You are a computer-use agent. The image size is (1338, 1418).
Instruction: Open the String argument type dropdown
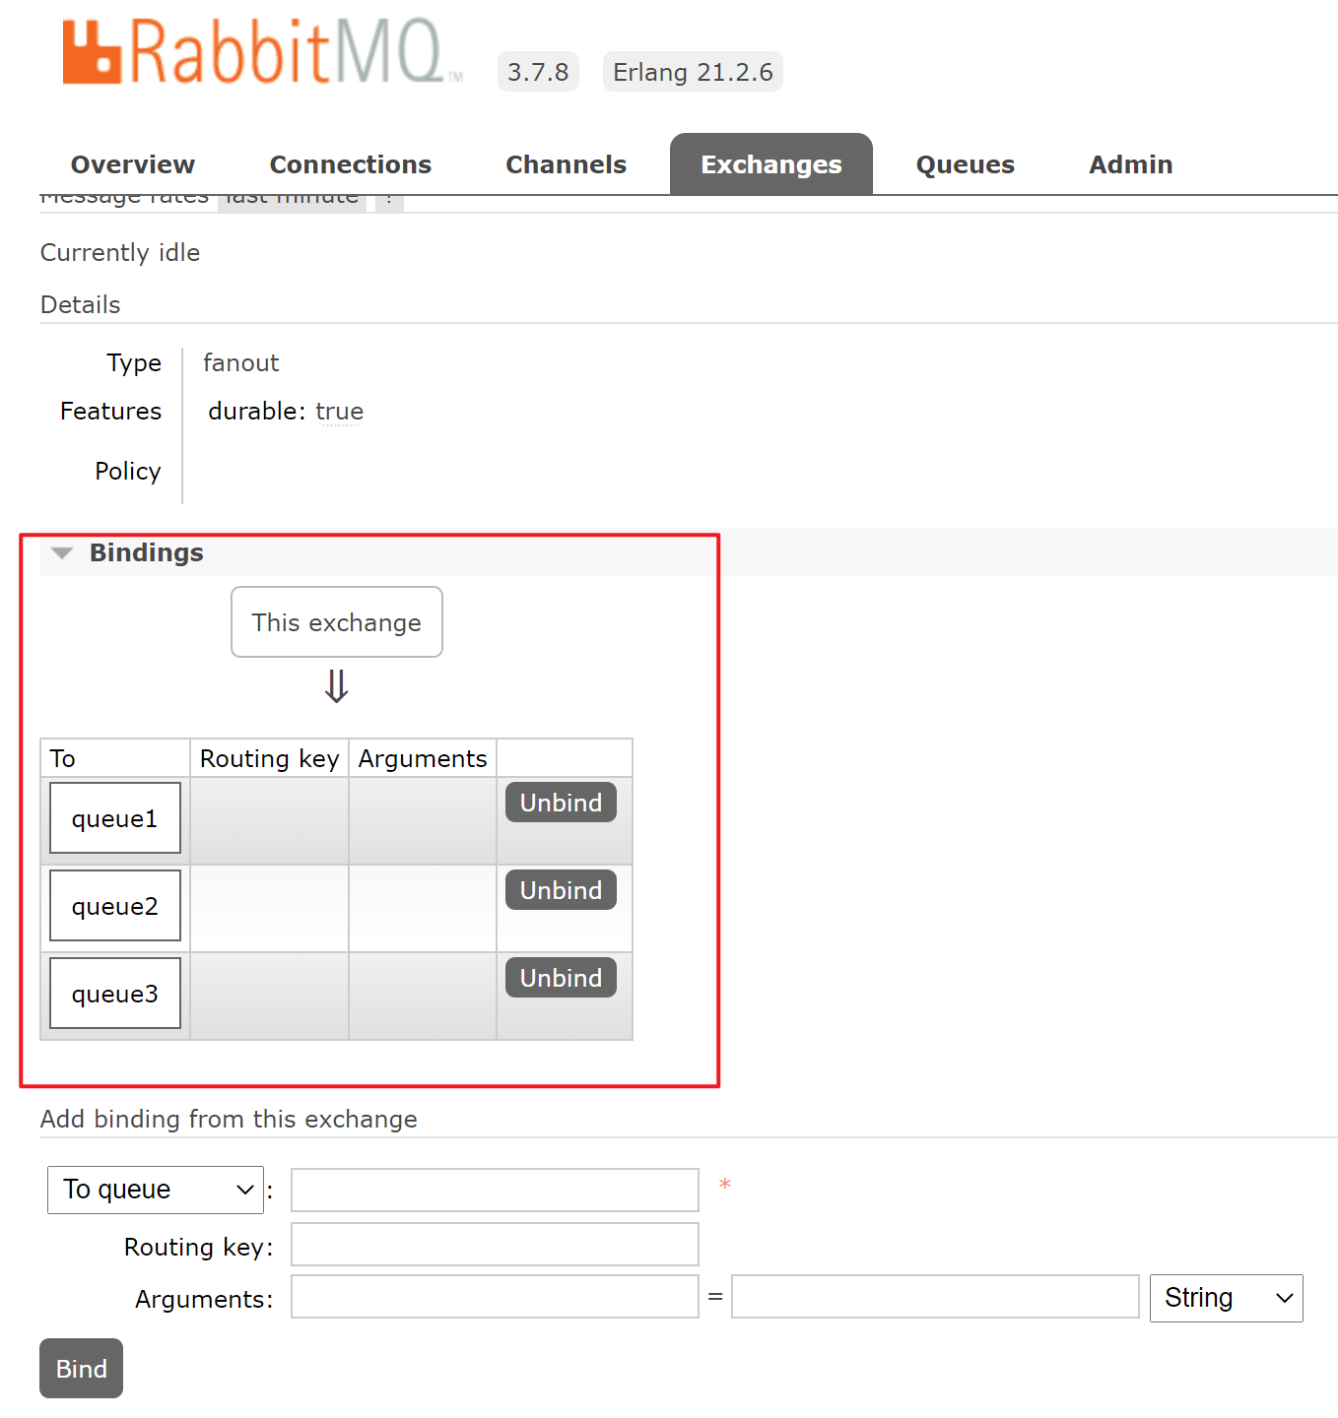(x=1226, y=1298)
